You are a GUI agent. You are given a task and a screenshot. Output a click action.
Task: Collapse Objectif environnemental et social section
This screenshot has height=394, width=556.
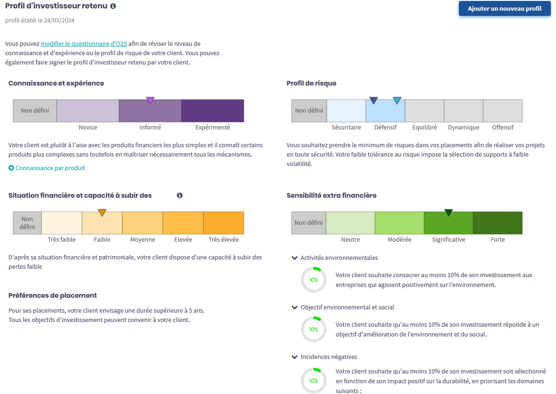(x=294, y=307)
